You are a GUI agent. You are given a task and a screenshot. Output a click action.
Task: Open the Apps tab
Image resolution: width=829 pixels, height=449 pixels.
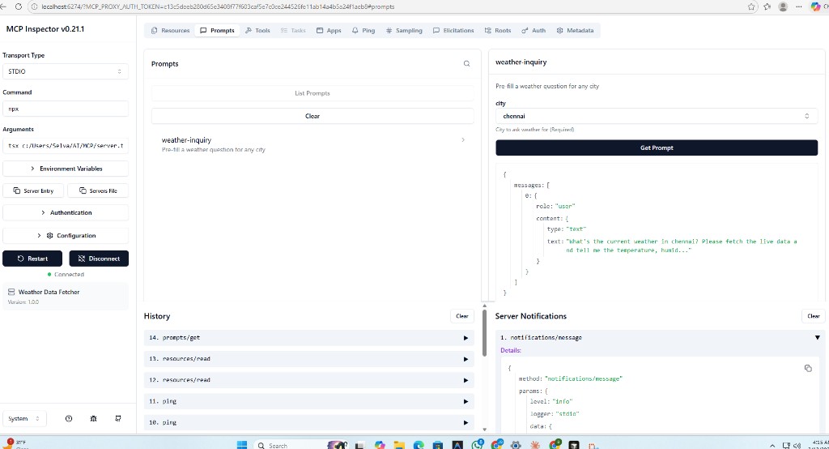(329, 31)
